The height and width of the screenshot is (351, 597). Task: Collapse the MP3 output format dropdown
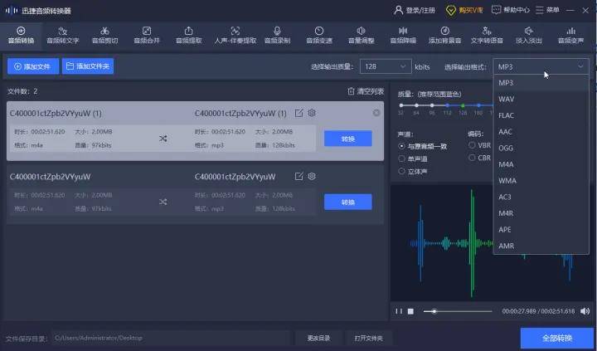[x=541, y=66]
